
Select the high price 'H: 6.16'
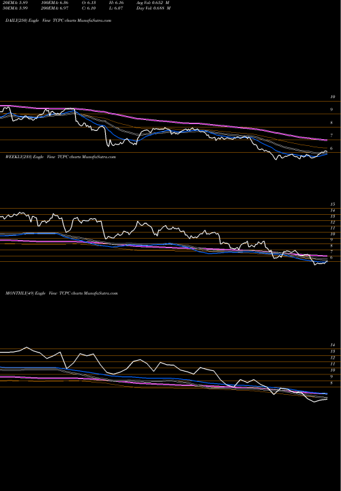tap(117, 3)
